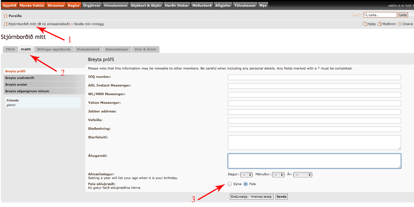The image size is (414, 207).
Task: Open the Skjákort & Skjáir menu item
Action: pyautogui.click(x=146, y=5)
